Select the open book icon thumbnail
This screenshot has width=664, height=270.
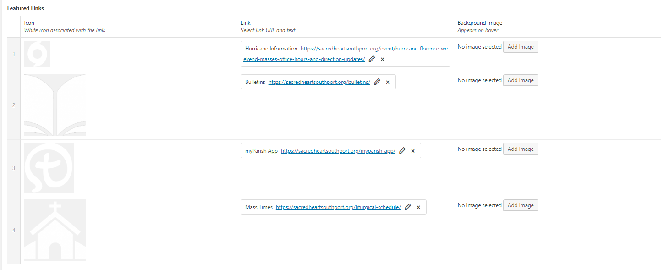tap(55, 105)
